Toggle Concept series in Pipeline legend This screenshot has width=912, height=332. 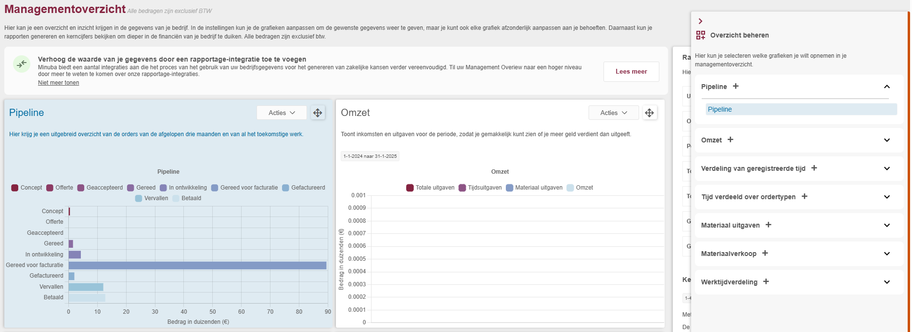pyautogui.click(x=26, y=188)
